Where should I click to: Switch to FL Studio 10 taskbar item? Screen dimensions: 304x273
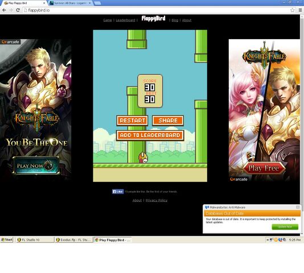pos(35,240)
